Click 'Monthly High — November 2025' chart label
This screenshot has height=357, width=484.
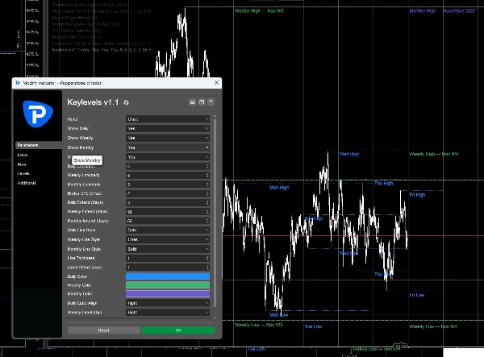tap(442, 10)
